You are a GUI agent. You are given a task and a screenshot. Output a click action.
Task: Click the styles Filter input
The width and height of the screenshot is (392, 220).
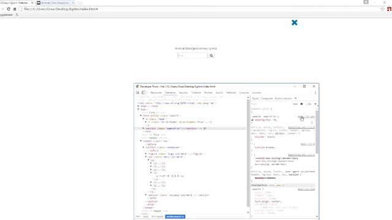270,104
